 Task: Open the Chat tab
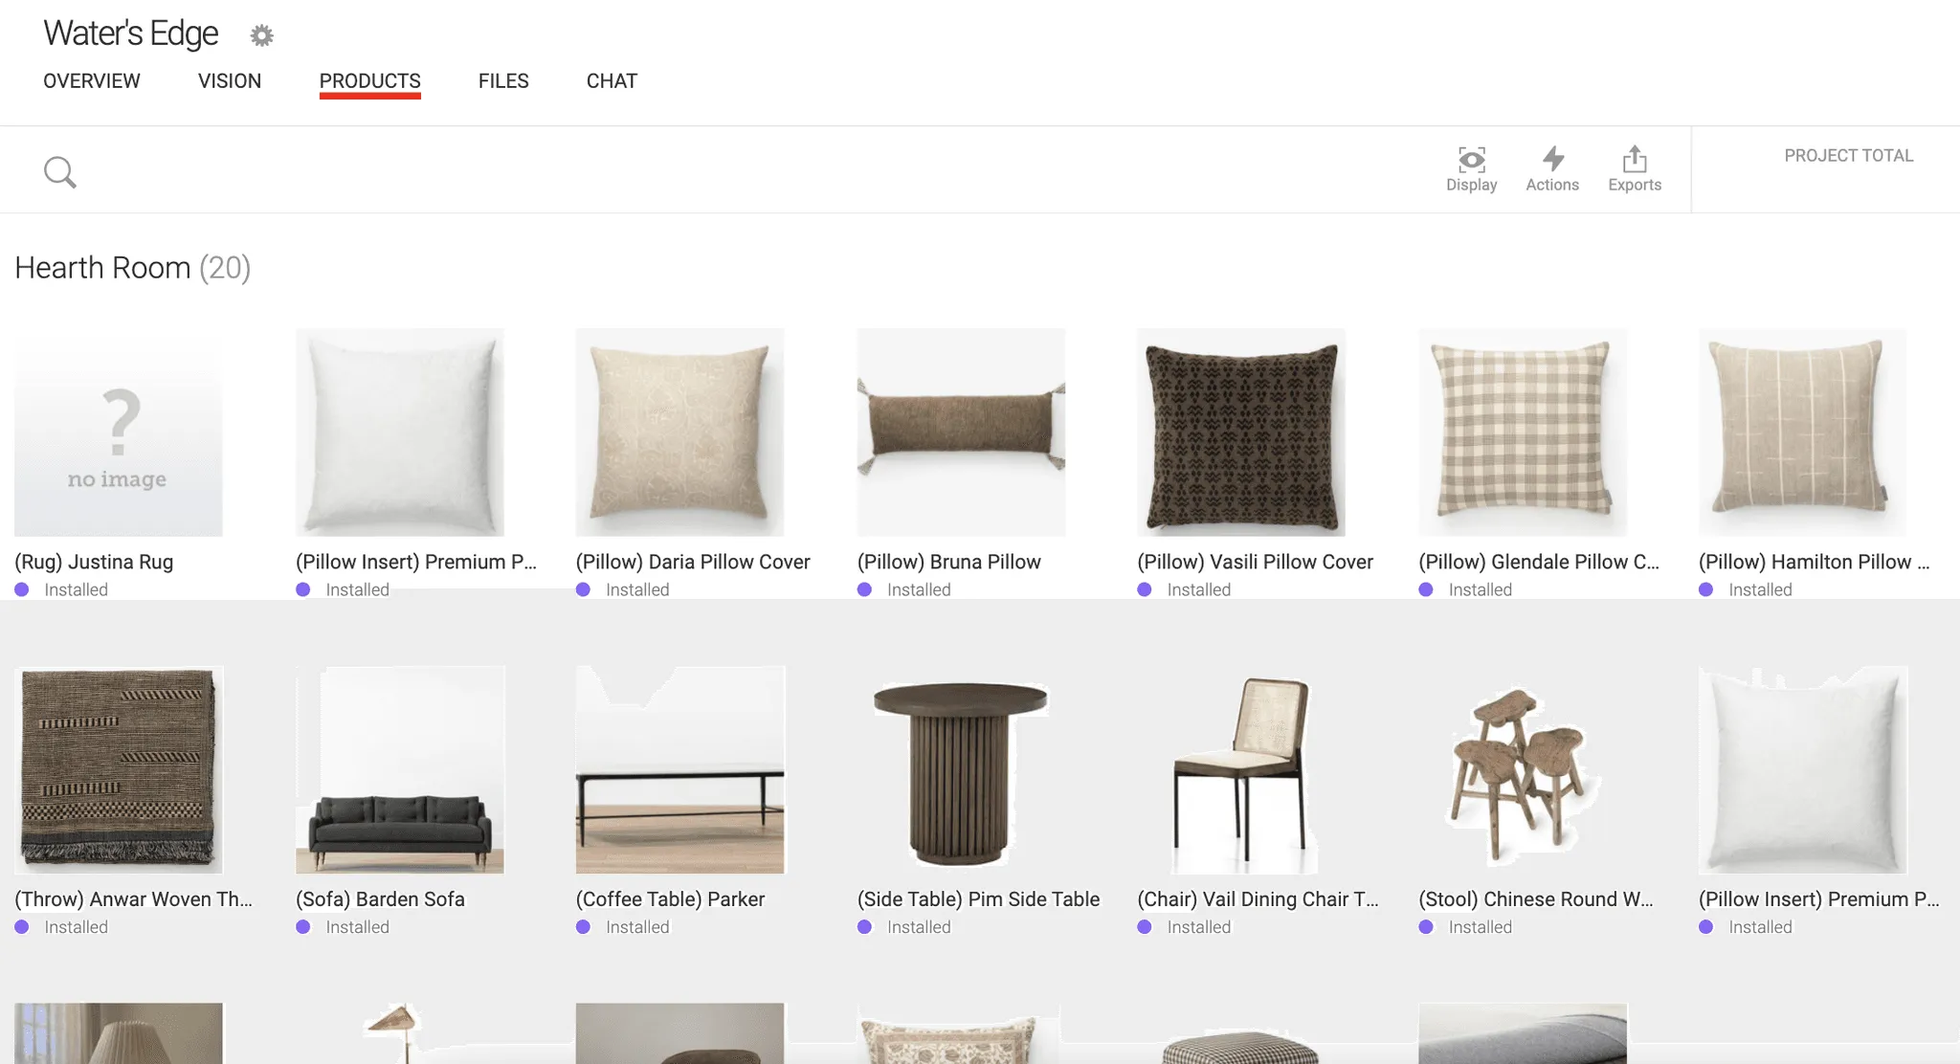pos(612,81)
